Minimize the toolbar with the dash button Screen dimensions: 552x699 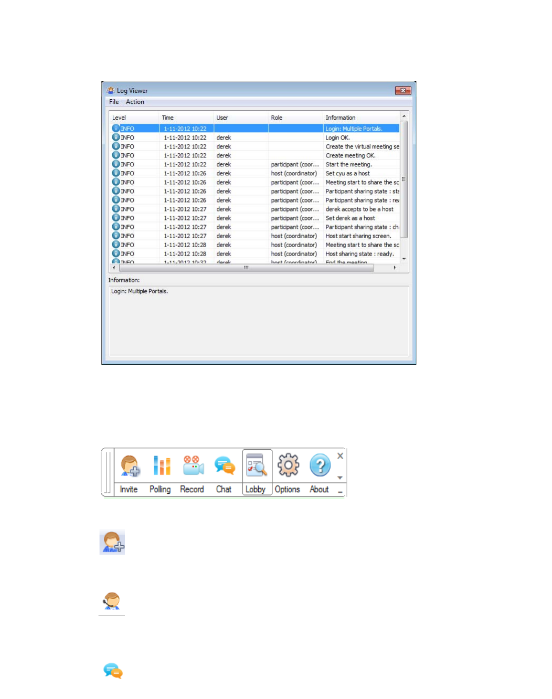coord(340,492)
